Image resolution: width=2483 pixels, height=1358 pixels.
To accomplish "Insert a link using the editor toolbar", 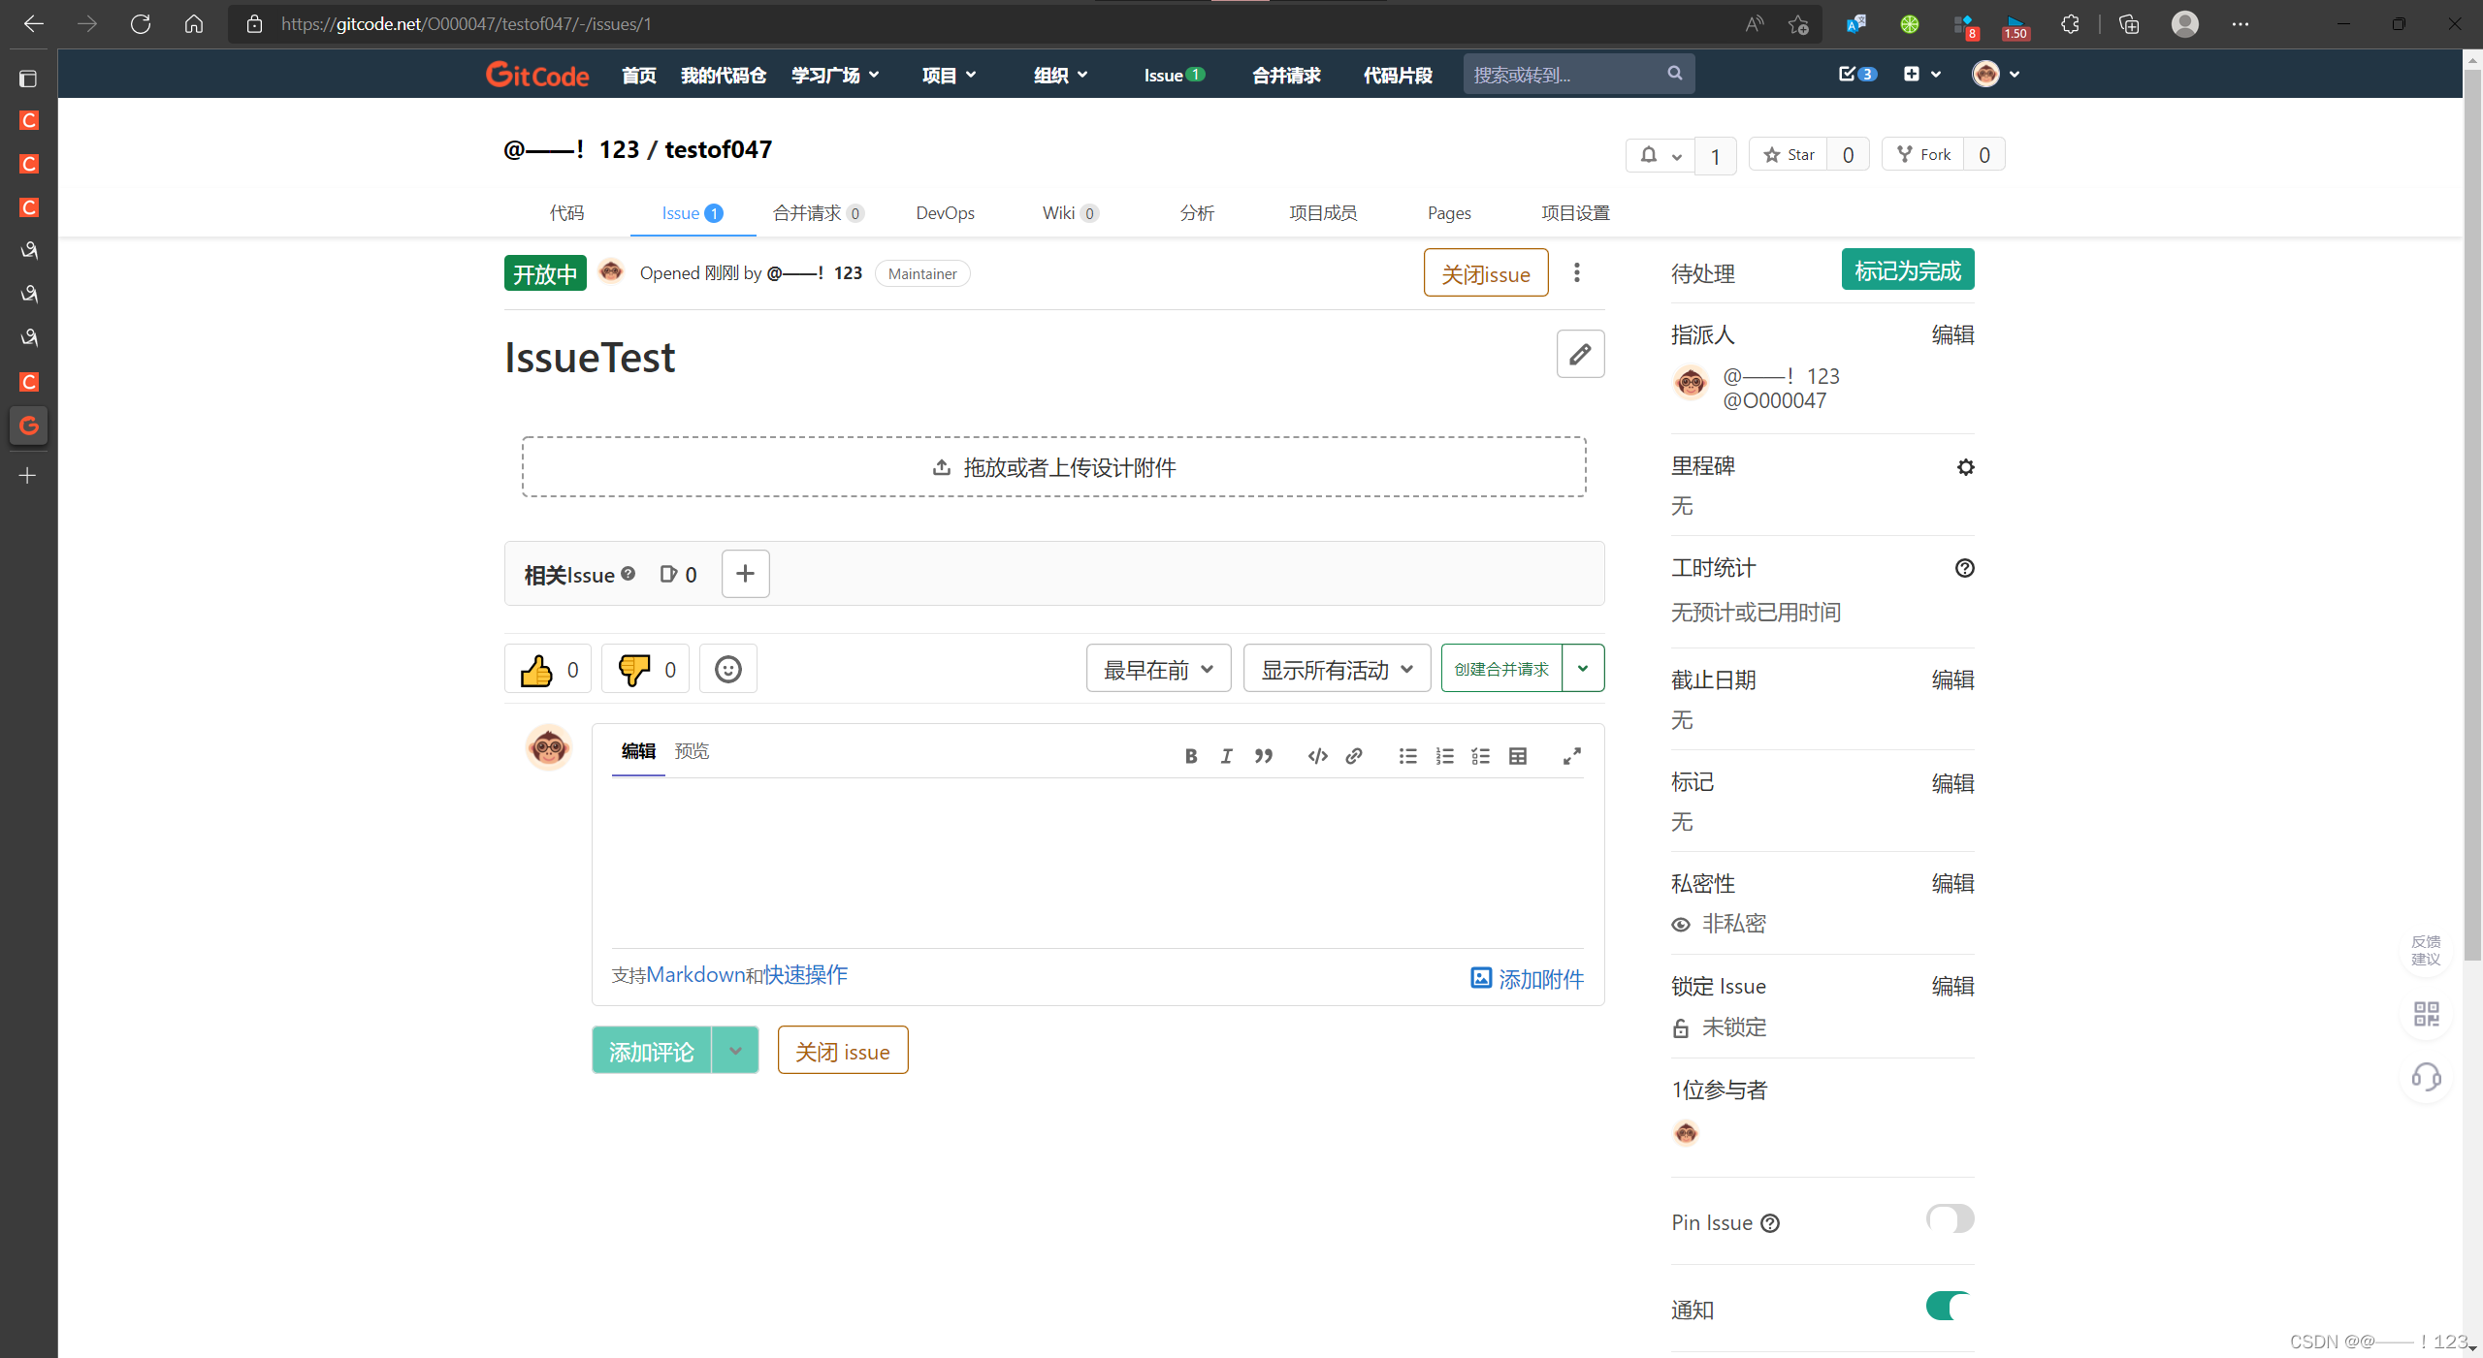I will coord(1353,756).
